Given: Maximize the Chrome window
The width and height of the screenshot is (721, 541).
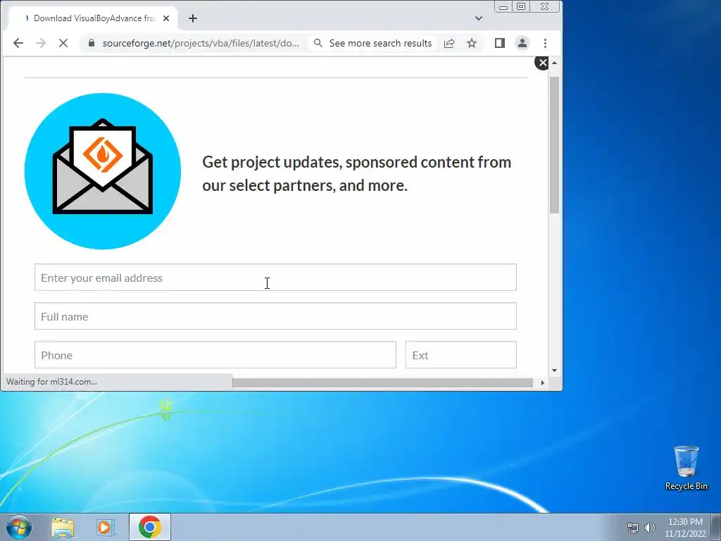Looking at the screenshot, I should click(x=521, y=7).
